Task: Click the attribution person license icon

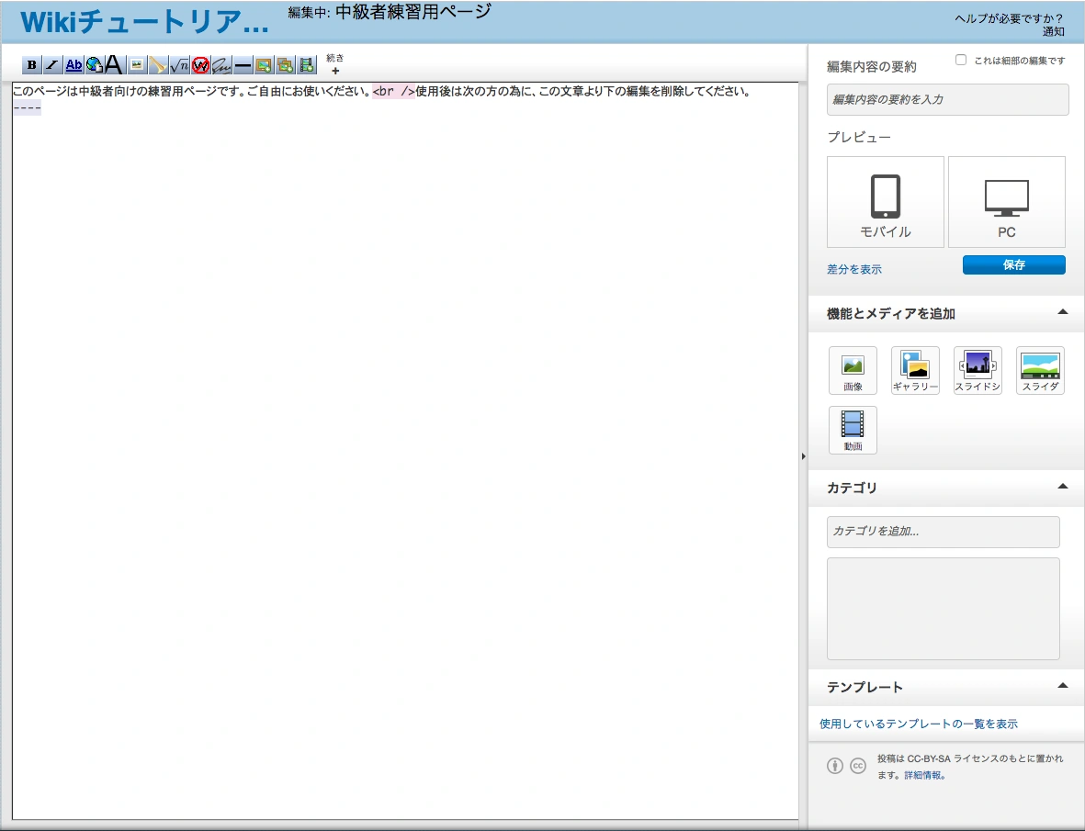Action: point(835,766)
